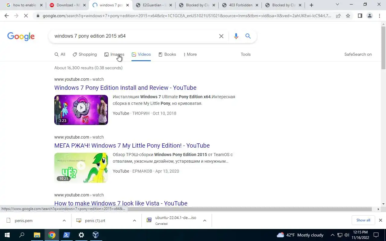386x241 pixels.
Task: Open the Windows Start menu
Action: click(x=7, y=235)
